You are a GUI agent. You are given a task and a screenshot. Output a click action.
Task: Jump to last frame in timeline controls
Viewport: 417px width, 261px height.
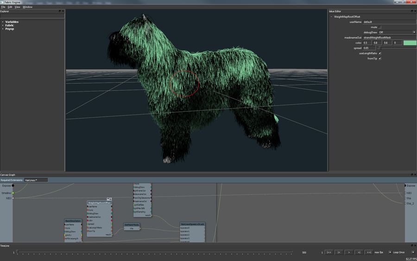tap(368, 252)
